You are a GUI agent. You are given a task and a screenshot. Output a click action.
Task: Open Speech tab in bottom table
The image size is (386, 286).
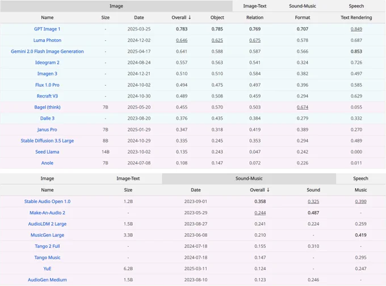click(360, 179)
